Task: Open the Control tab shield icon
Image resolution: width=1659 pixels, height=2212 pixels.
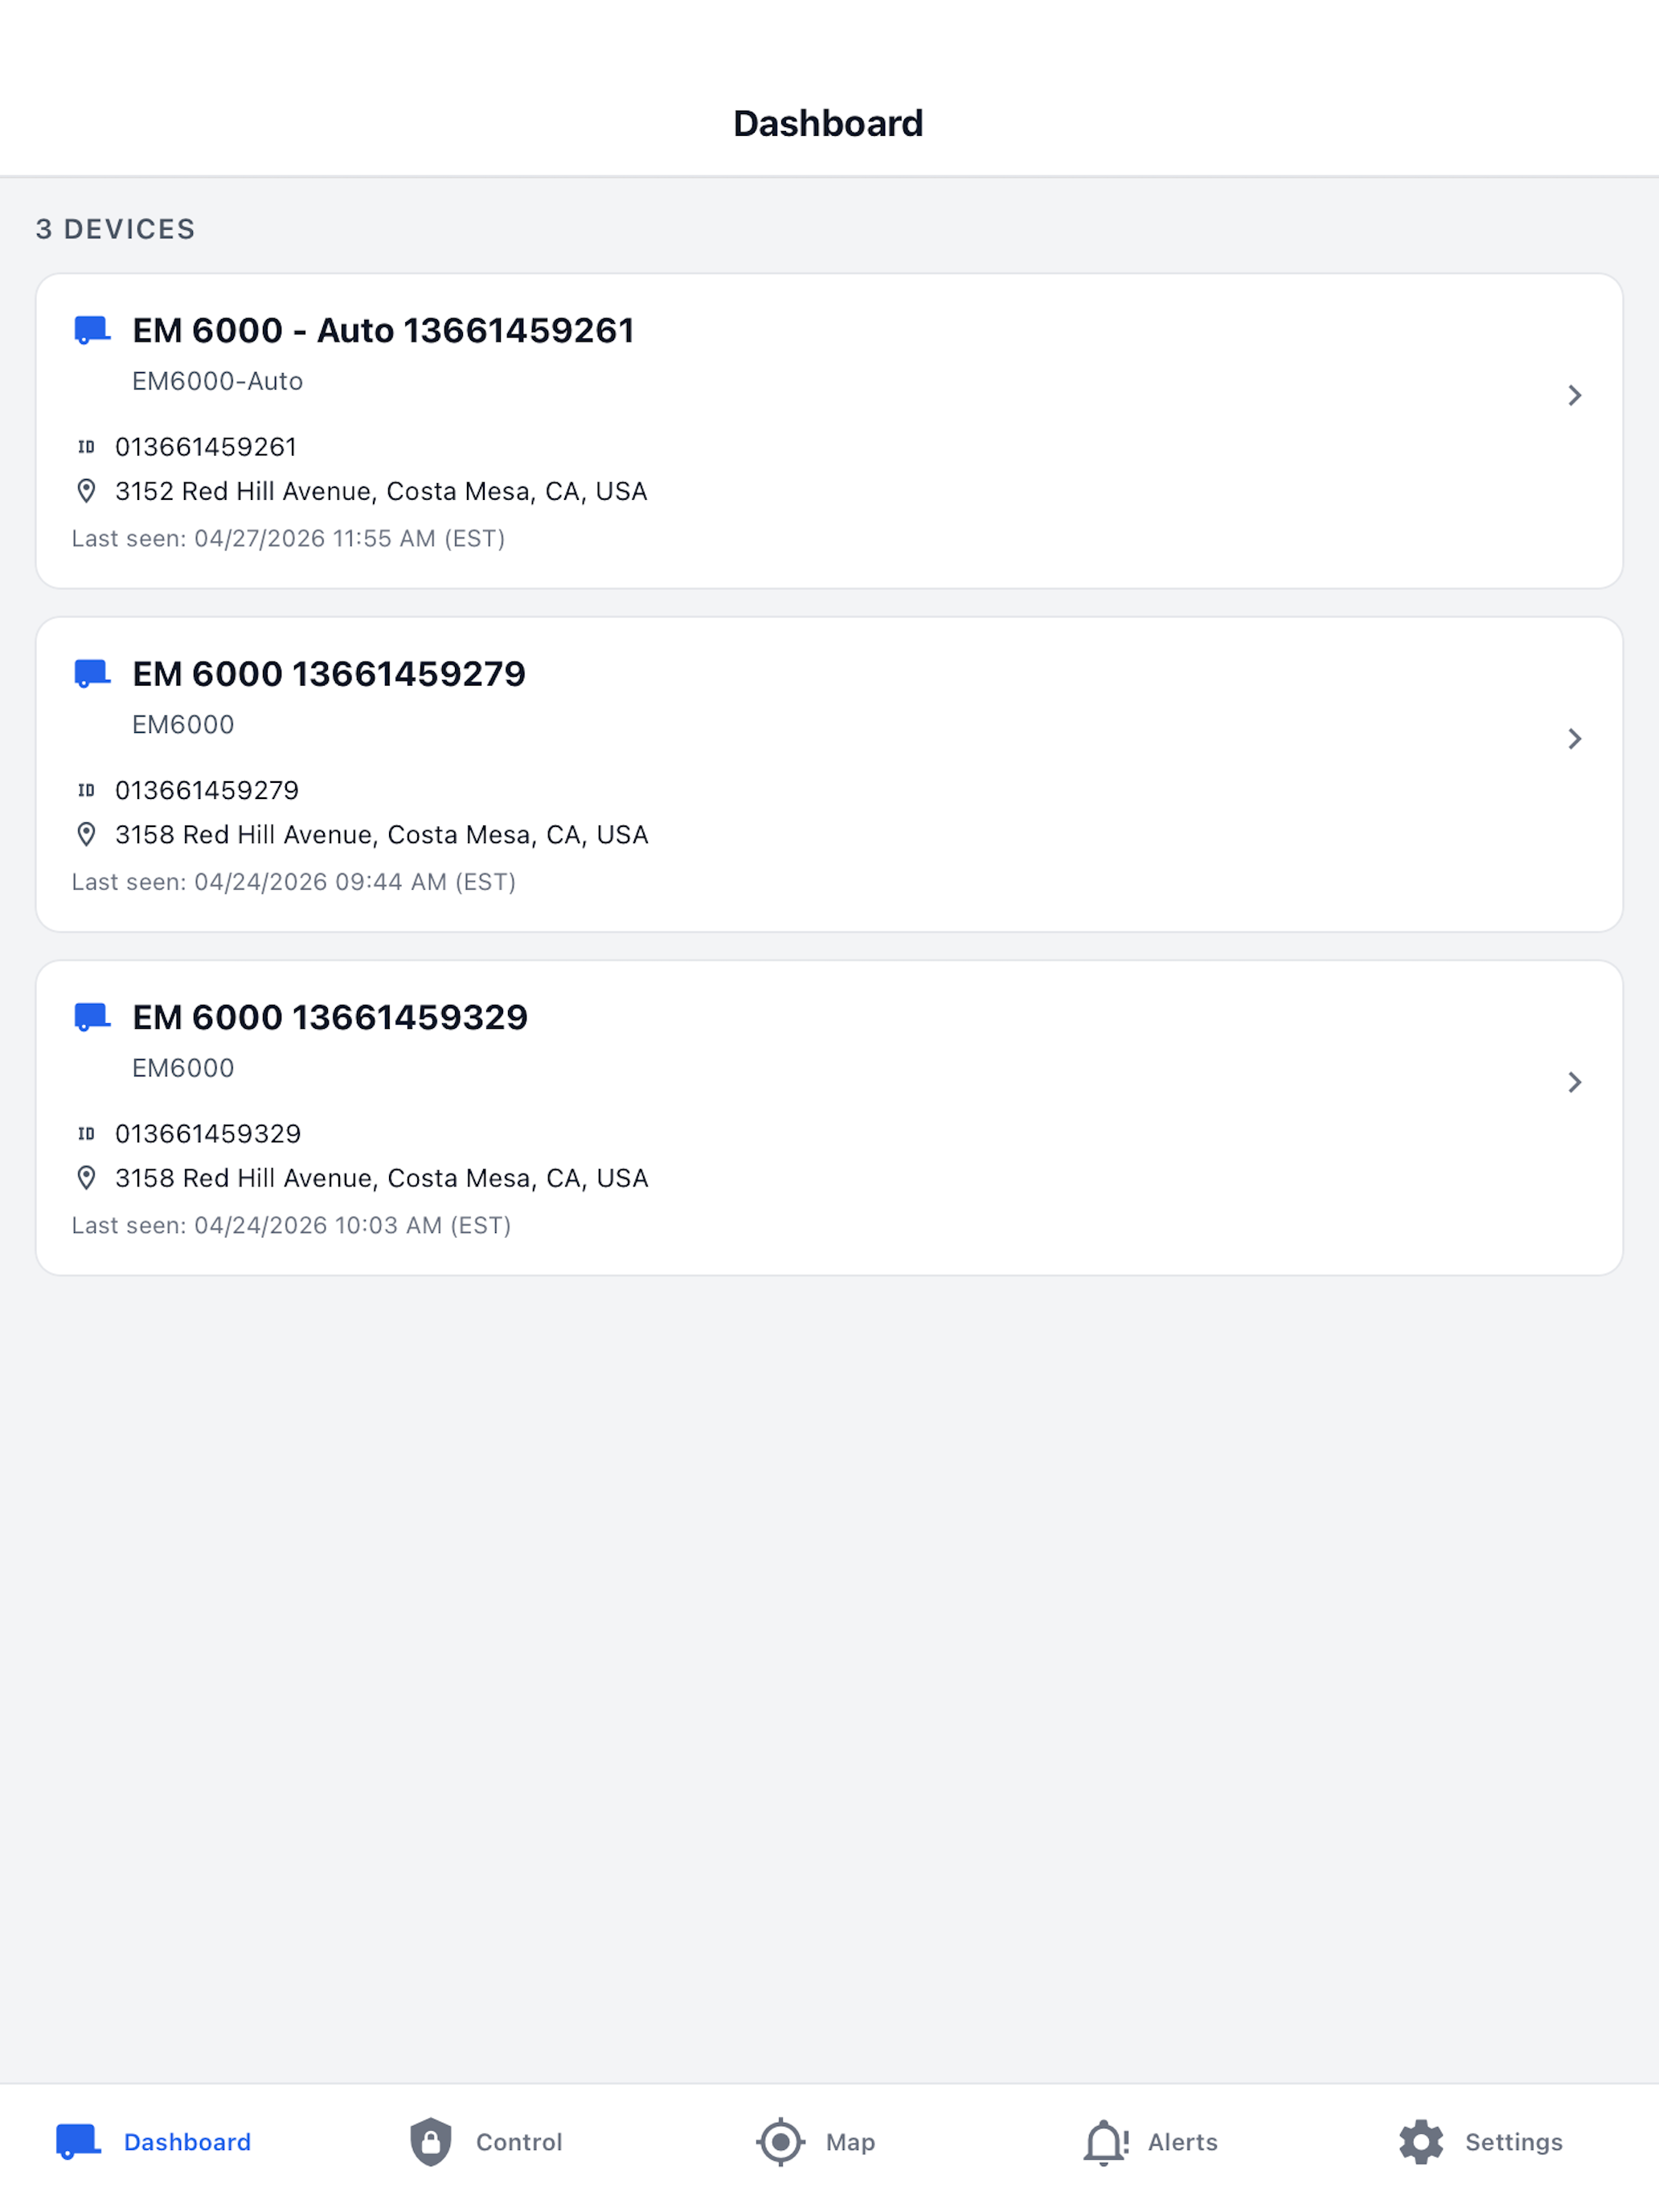Action: click(431, 2142)
